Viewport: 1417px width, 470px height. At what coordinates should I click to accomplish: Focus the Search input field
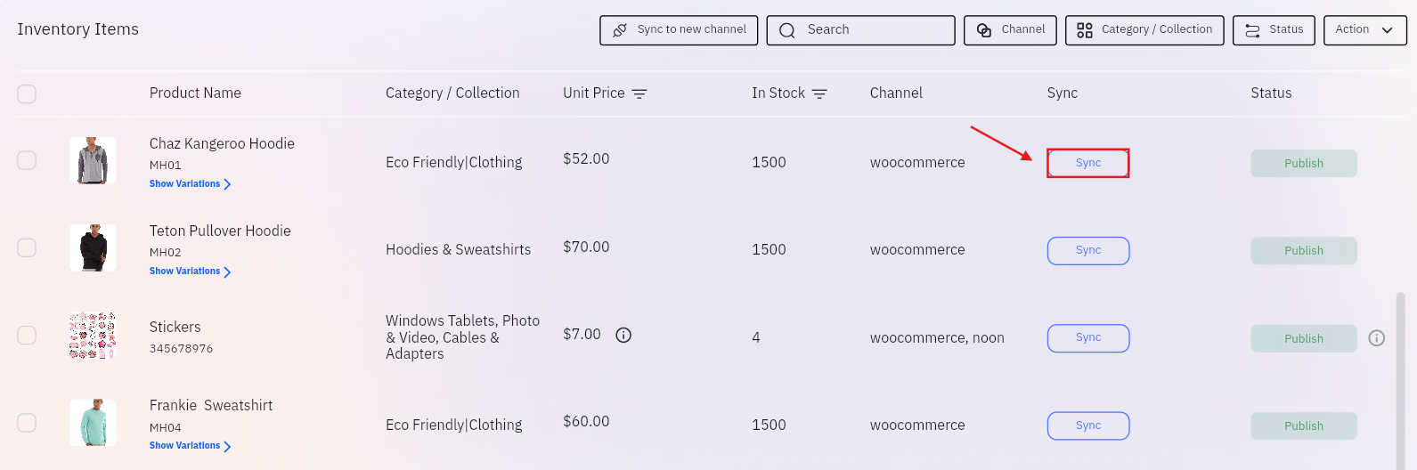point(860,29)
